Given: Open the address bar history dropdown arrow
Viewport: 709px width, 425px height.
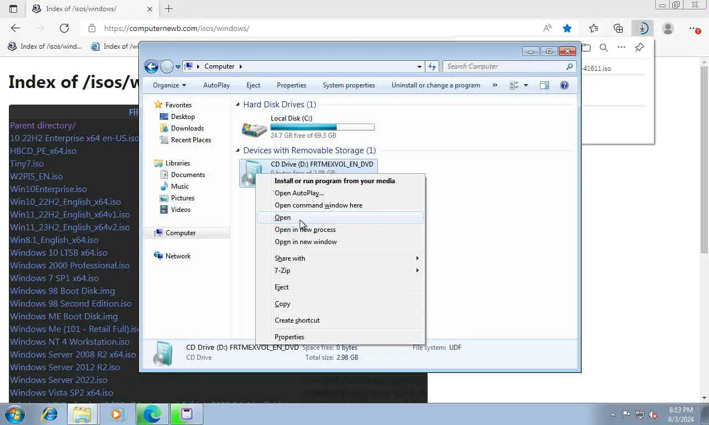Looking at the screenshot, I should pyautogui.click(x=419, y=66).
